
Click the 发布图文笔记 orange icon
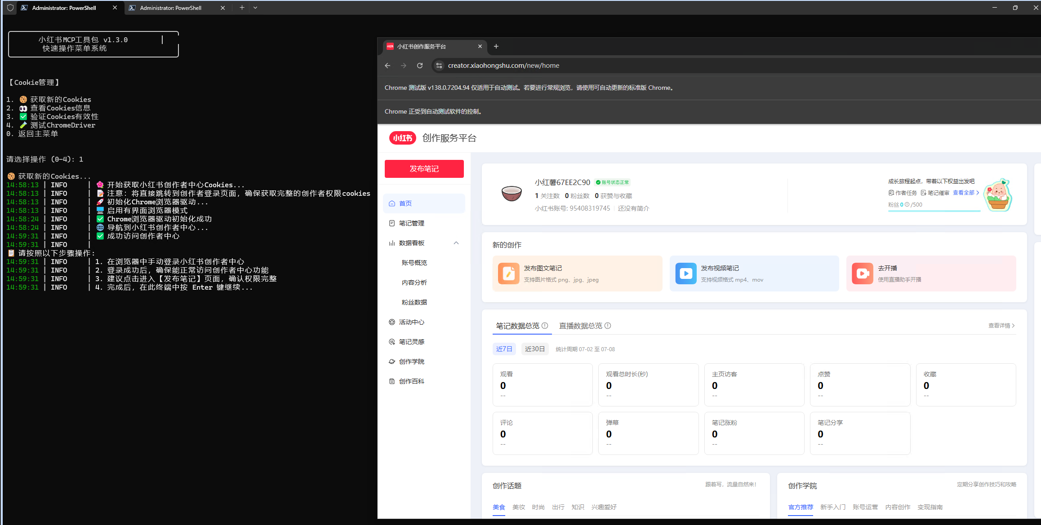click(508, 274)
